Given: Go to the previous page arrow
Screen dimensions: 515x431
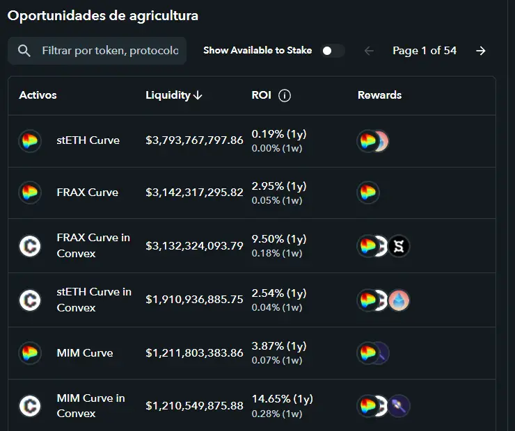Looking at the screenshot, I should click(369, 51).
